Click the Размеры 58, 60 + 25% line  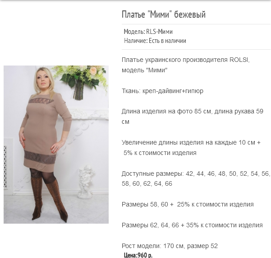tap(188, 205)
